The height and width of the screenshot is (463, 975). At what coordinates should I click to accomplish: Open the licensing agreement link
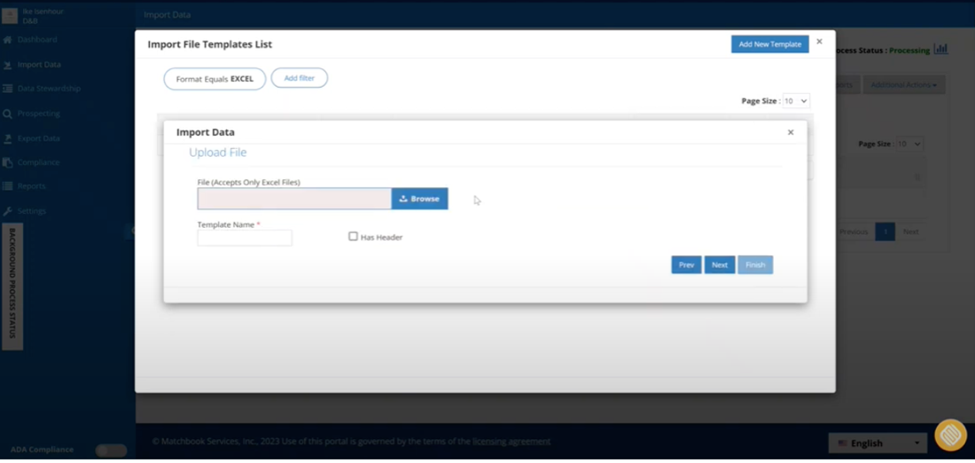pyautogui.click(x=511, y=442)
